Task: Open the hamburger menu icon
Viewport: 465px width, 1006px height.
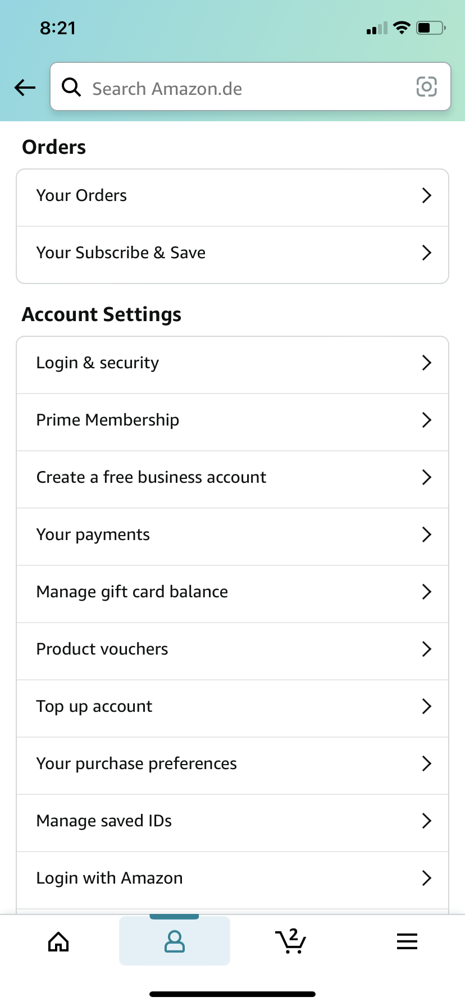Action: click(x=407, y=941)
